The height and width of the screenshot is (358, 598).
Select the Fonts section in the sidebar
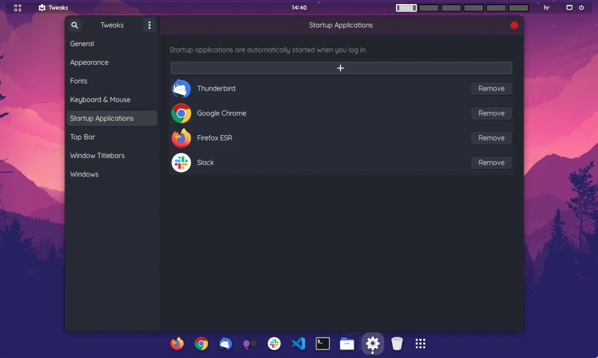[78, 81]
